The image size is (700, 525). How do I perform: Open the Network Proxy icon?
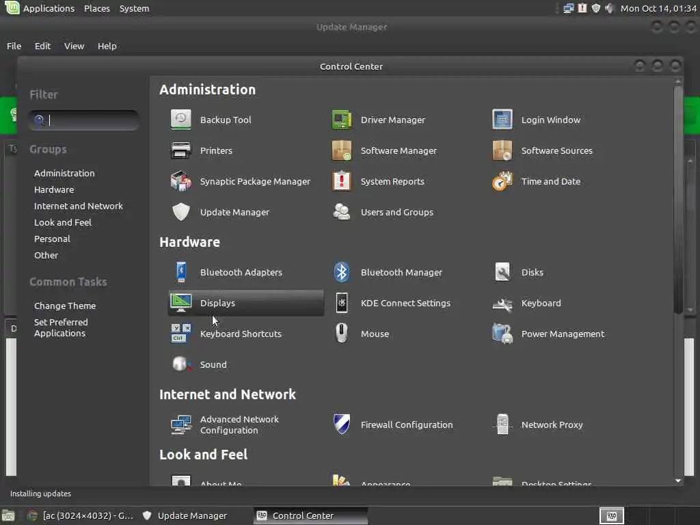pyautogui.click(x=502, y=425)
